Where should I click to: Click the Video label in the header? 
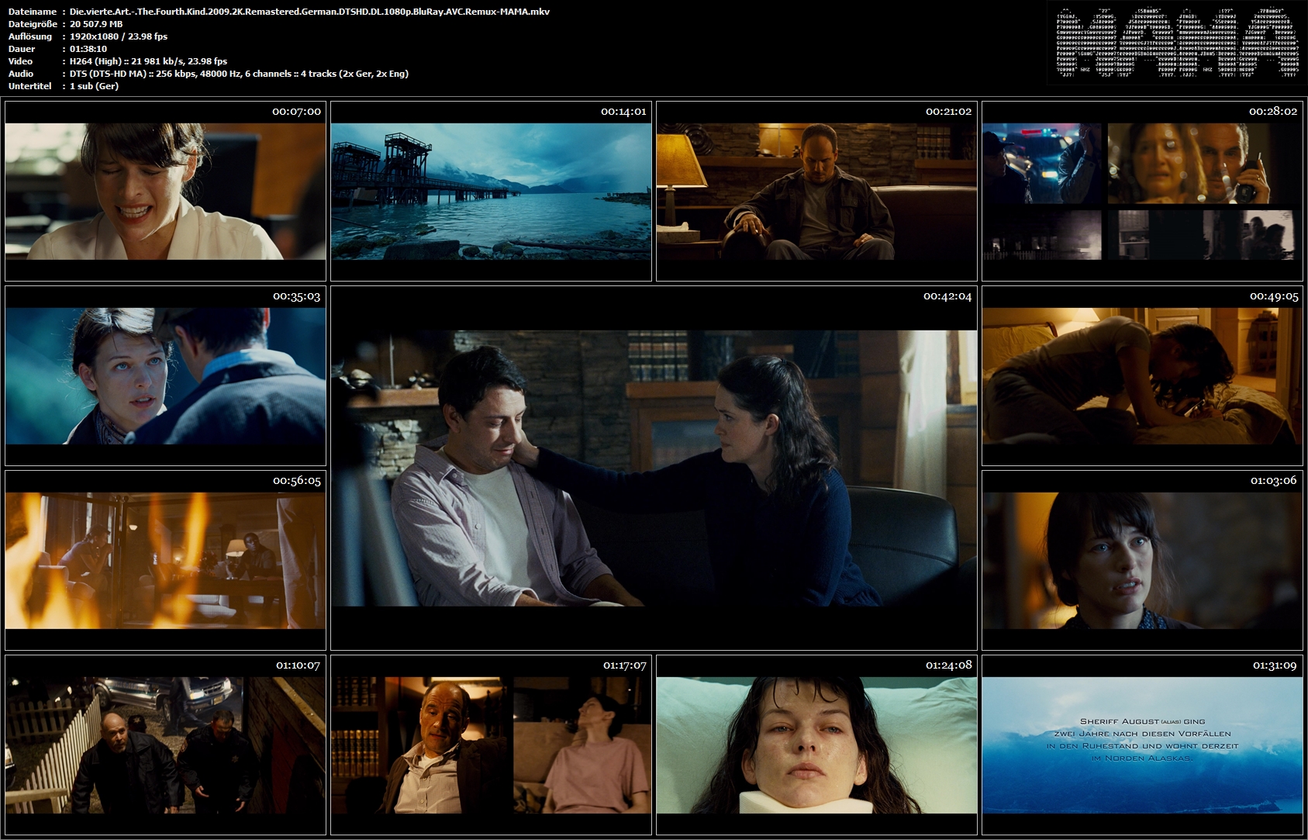click(20, 61)
